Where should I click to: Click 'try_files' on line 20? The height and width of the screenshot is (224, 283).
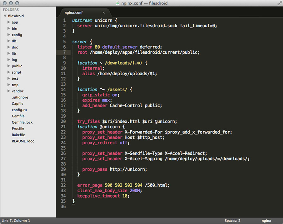click(89, 121)
